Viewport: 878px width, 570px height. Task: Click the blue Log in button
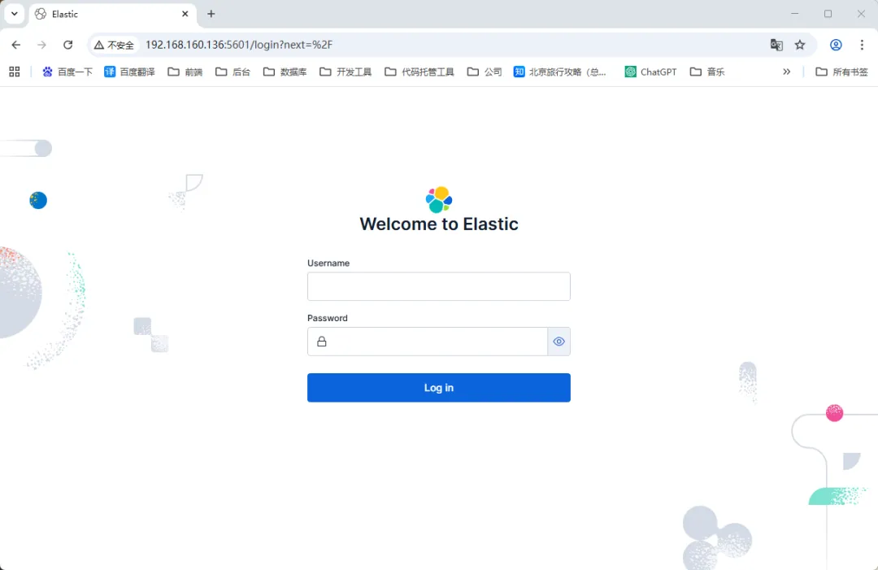pos(438,388)
